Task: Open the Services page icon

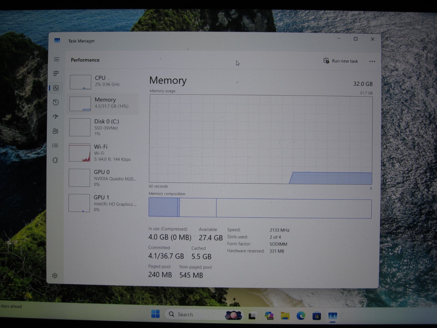Action: pos(55,160)
